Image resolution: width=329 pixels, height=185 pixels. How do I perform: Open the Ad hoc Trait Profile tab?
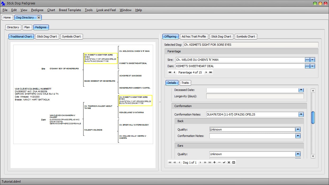194,36
